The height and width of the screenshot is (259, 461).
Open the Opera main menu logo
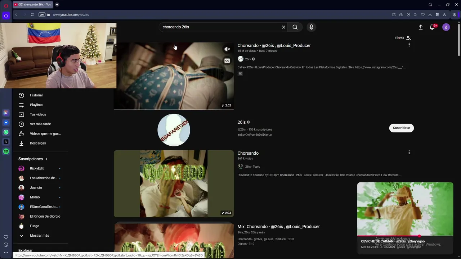[6, 6]
